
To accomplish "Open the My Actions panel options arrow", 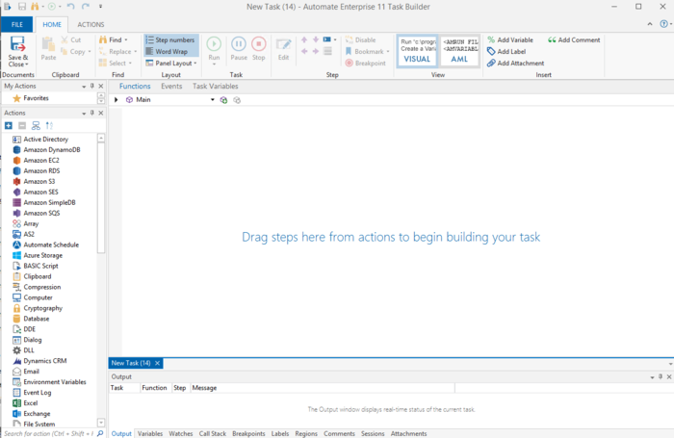I will 84,87.
